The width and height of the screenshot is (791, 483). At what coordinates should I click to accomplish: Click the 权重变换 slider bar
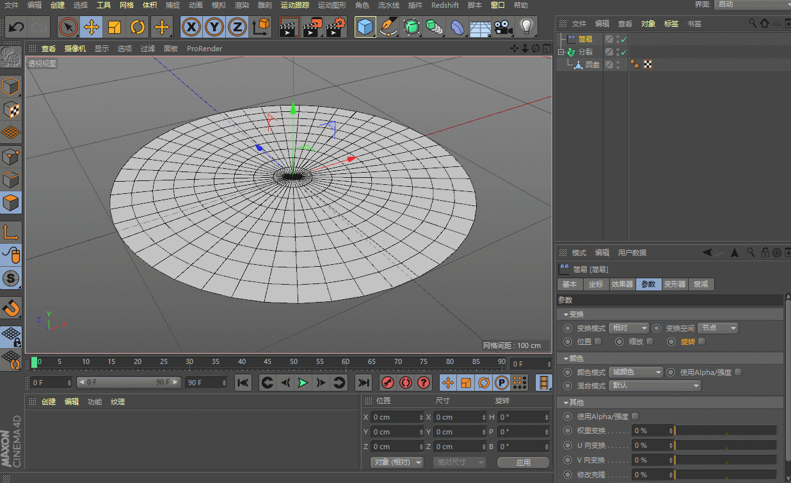[x=725, y=431]
